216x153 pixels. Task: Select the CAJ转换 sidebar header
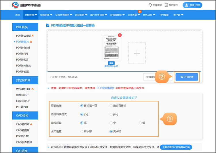25,150
